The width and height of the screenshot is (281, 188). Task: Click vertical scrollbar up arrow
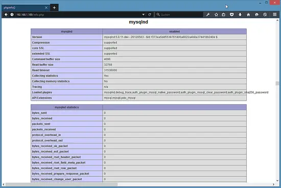277,20
